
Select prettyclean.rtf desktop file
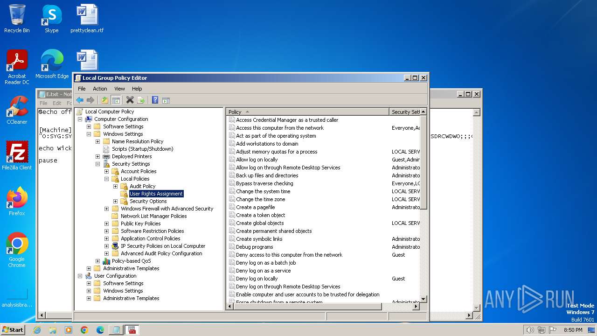pos(87,19)
